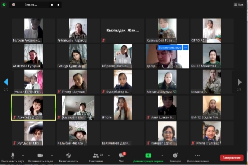This screenshot has width=248, height=165.
Task: Open the Безопасность security menu
Action: click(x=68, y=157)
